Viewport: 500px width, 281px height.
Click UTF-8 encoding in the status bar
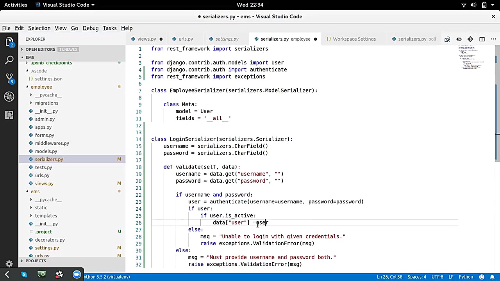coord(437,277)
